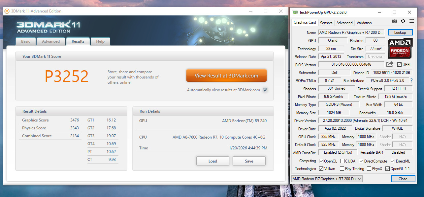The width and height of the screenshot is (424, 197).
Task: Toggle the OpenCL checkbox
Action: pyautogui.click(x=321, y=161)
